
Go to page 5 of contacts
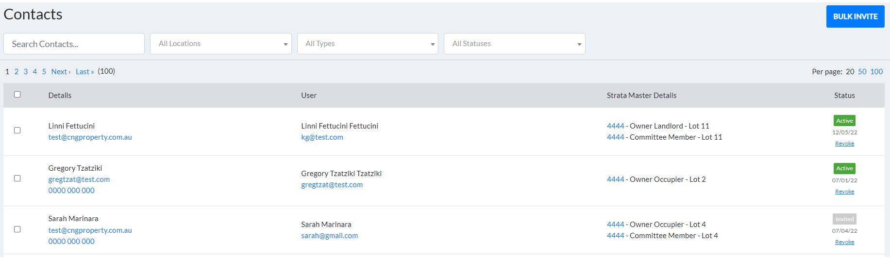click(44, 72)
